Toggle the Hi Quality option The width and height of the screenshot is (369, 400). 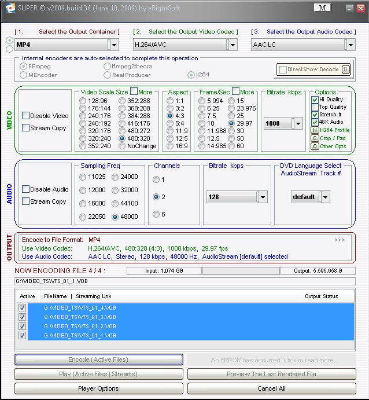pyautogui.click(x=315, y=100)
